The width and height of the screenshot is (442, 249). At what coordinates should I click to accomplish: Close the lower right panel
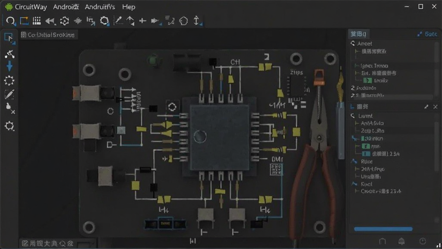coord(435,107)
